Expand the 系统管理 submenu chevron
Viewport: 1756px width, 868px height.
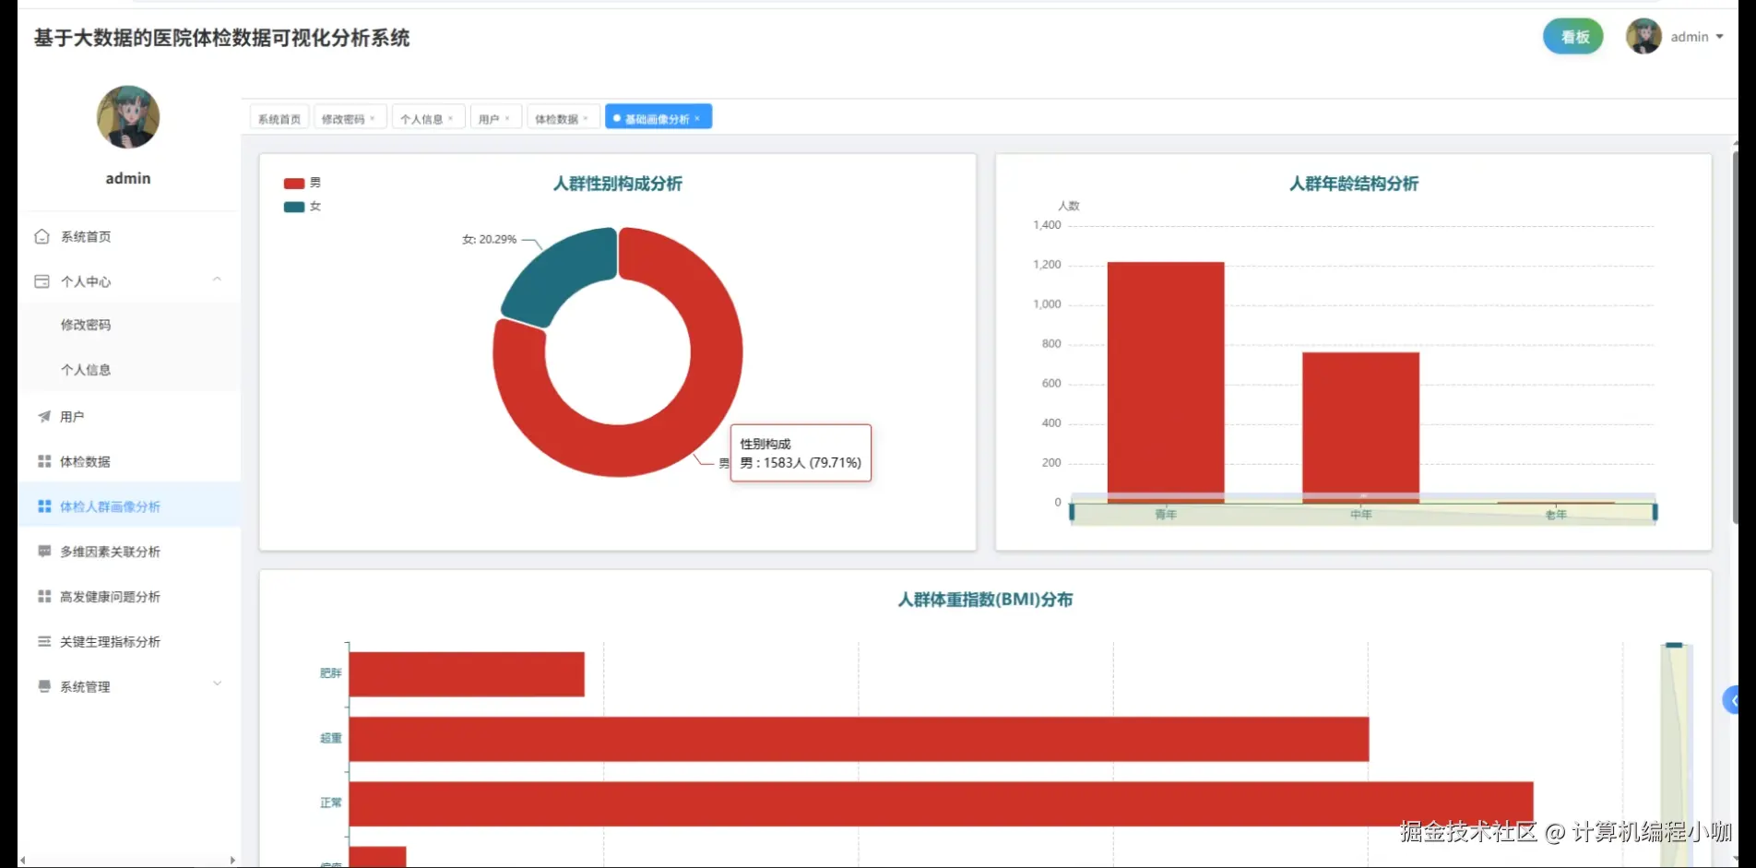tap(218, 684)
